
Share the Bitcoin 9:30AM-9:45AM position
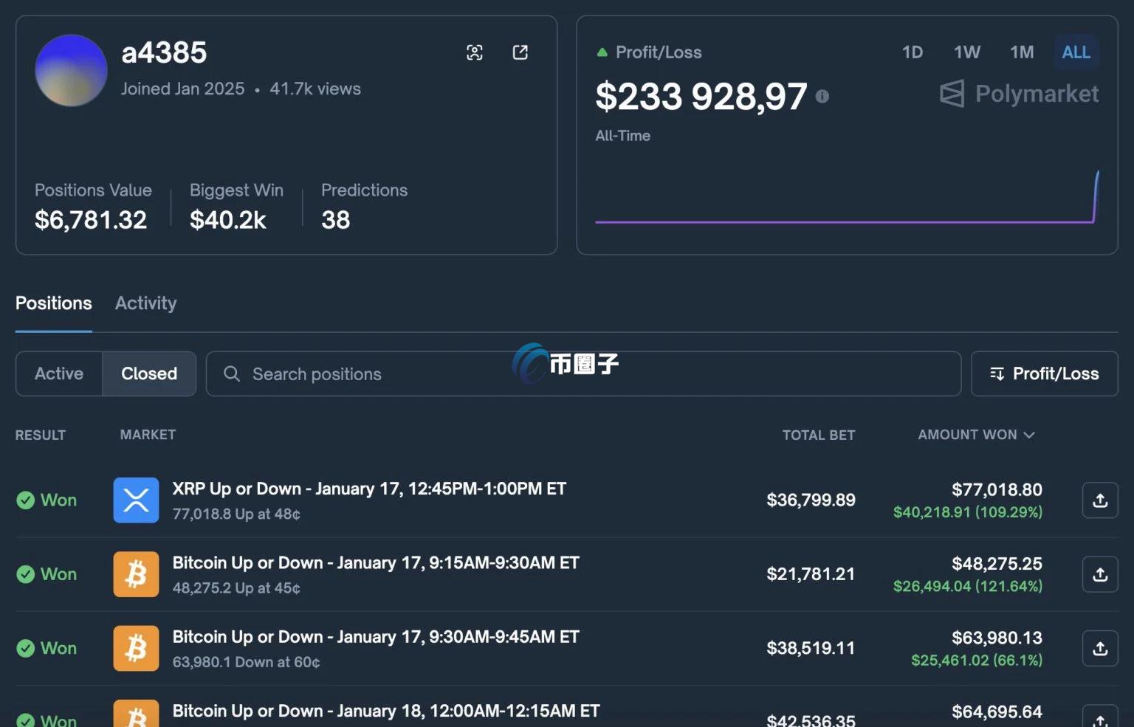(x=1100, y=648)
